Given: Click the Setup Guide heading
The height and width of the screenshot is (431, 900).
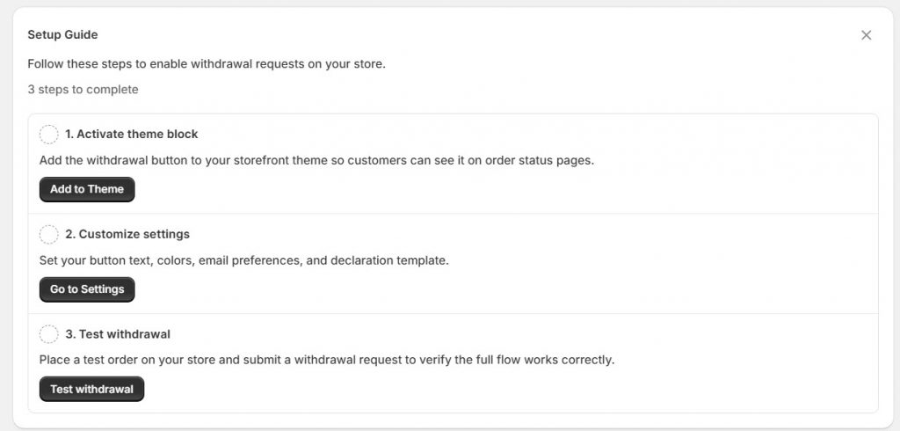Looking at the screenshot, I should pos(62,35).
